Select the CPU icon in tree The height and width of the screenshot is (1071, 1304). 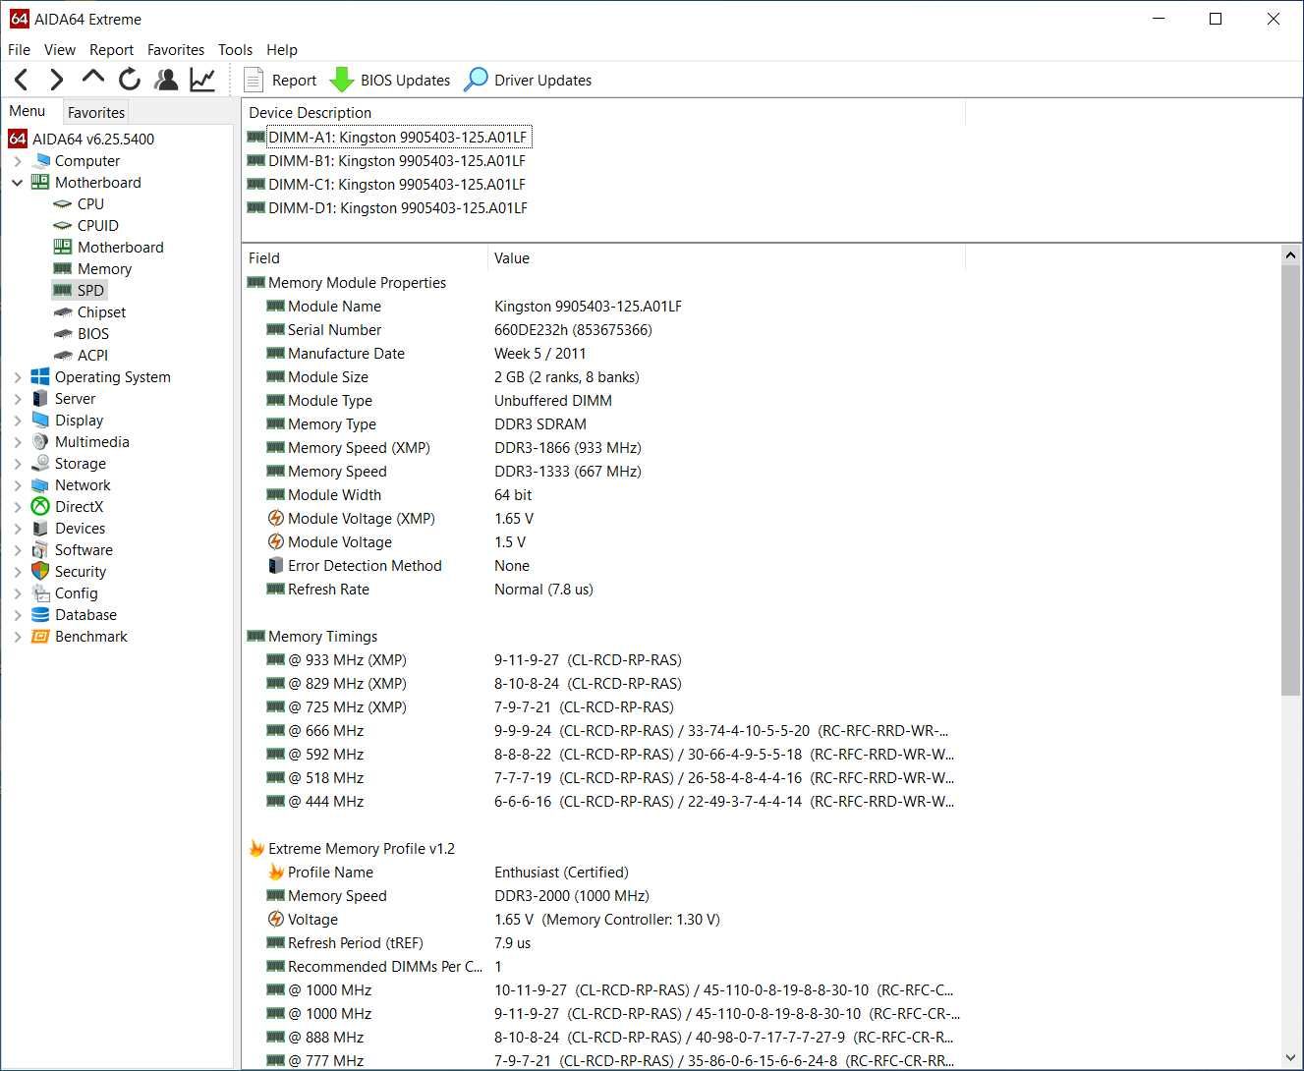63,204
